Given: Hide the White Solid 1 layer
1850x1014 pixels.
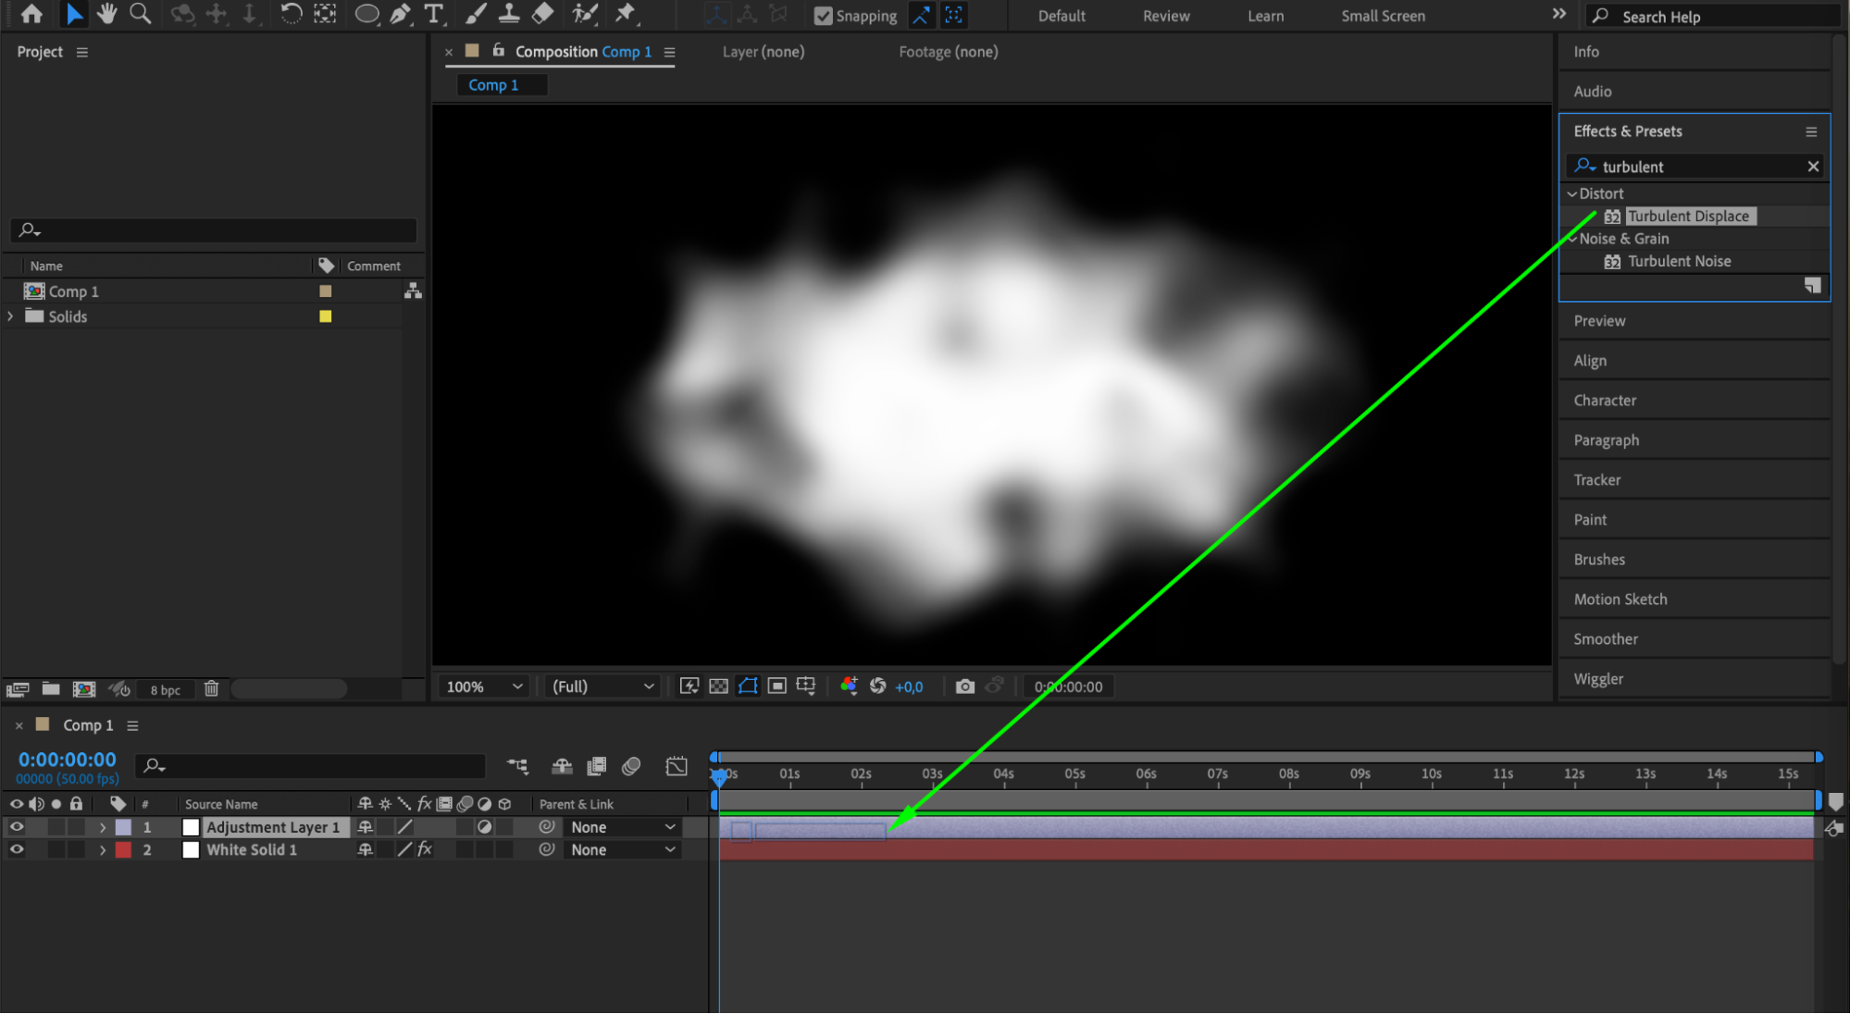Looking at the screenshot, I should coord(17,849).
